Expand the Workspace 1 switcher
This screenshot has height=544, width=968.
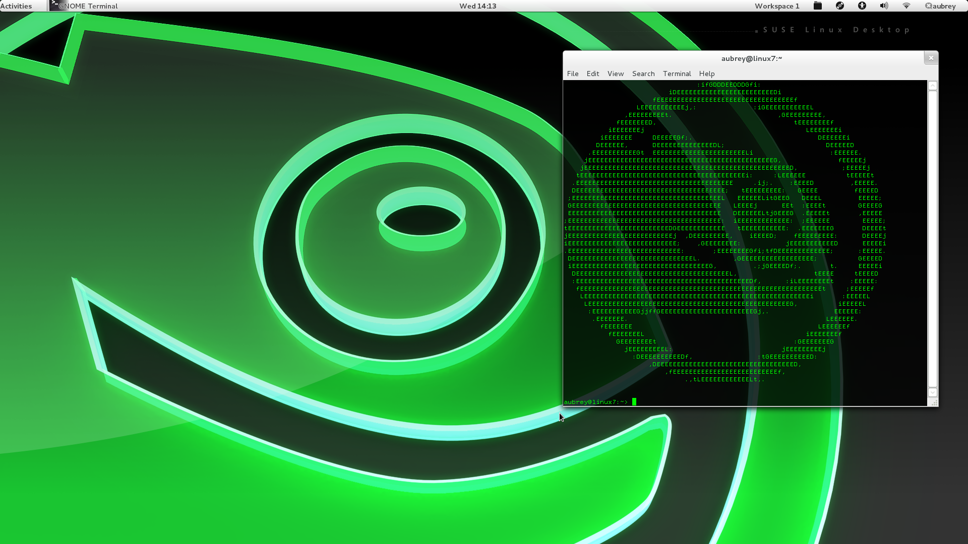[x=777, y=6]
